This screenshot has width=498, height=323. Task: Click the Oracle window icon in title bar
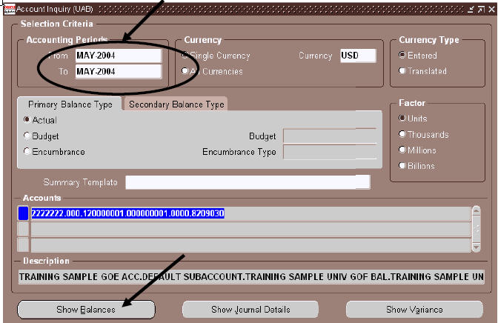[7, 7]
